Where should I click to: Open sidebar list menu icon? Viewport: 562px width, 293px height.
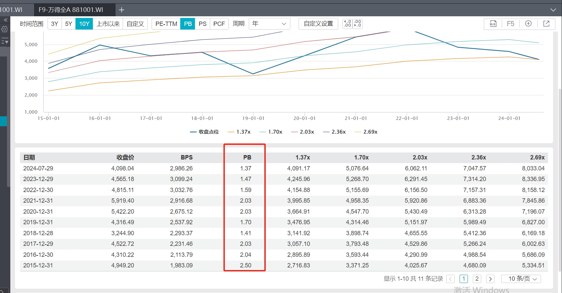[5, 41]
